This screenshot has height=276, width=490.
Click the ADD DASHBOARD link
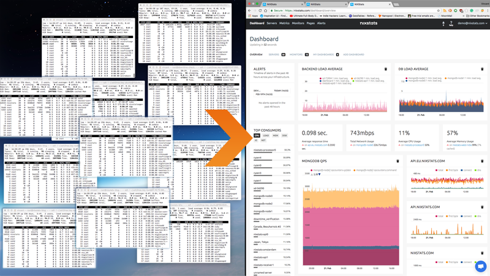[353, 54]
